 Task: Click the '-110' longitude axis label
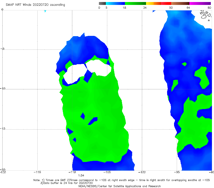point(72,172)
